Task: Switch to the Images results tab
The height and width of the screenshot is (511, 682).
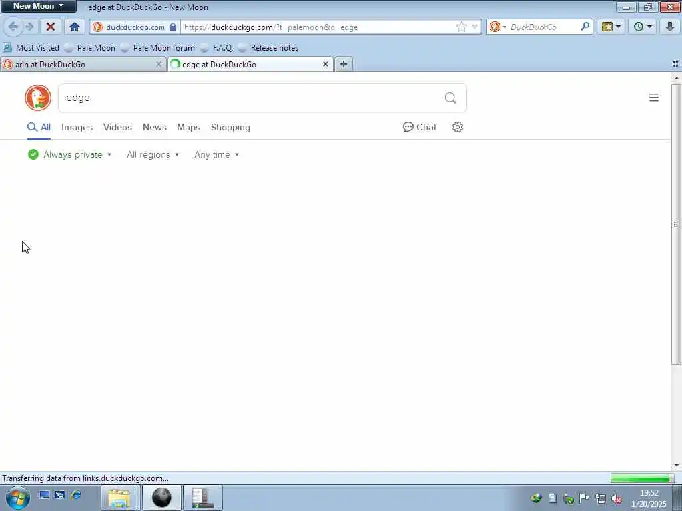Action: [77, 127]
